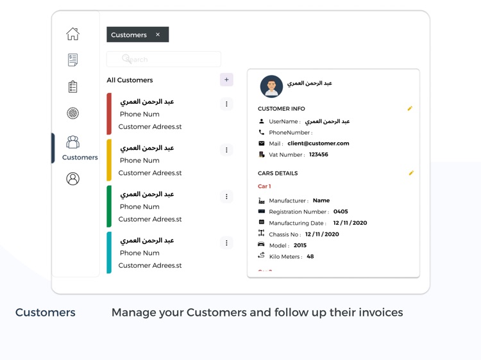
Task: Open options menu for teal customer card
Action: tap(226, 243)
